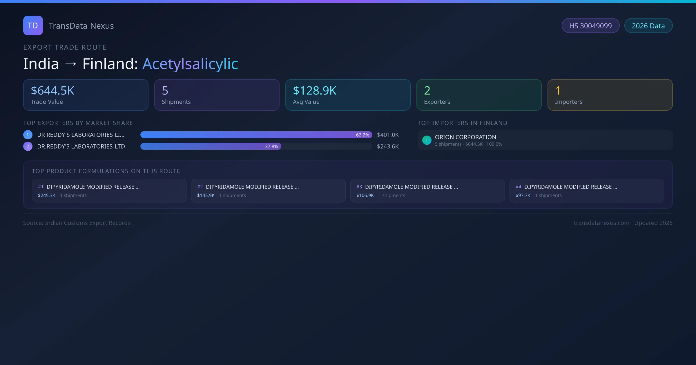696x365 pixels.
Task: Click the 37.8% market share bar
Action: 211,146
